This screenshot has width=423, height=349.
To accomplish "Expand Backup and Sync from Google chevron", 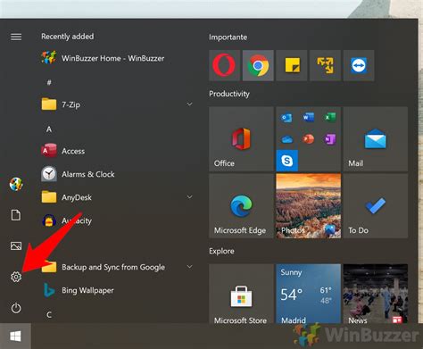I will point(189,267).
